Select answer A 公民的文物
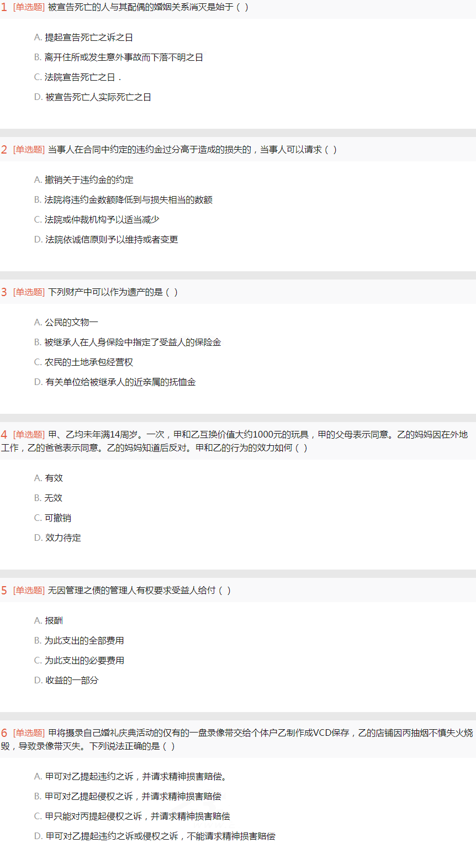Screen dimensions: 476x843 pos(66,323)
